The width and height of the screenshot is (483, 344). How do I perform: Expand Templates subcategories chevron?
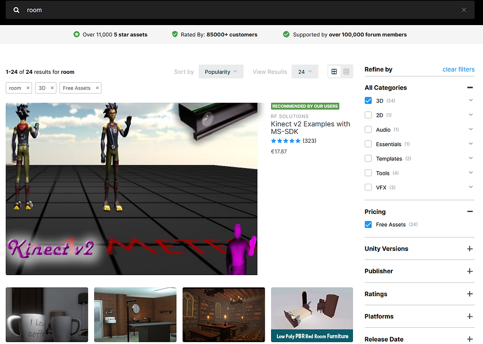pos(471,158)
